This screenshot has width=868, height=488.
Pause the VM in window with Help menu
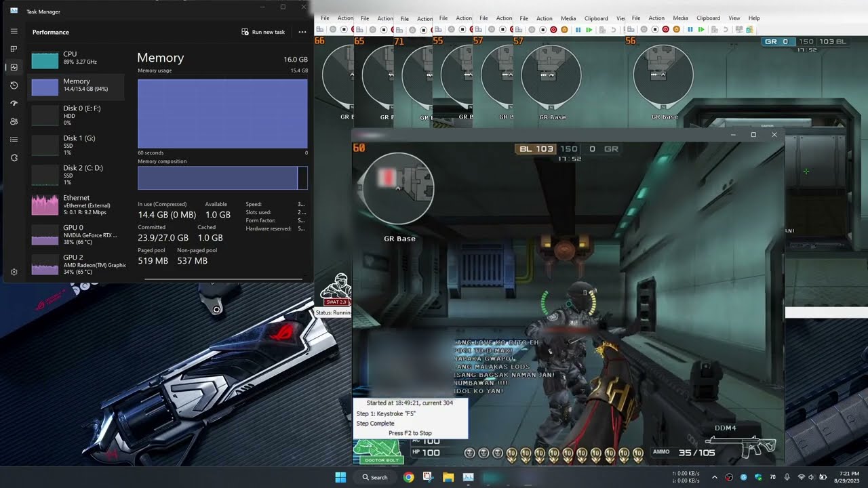click(690, 30)
